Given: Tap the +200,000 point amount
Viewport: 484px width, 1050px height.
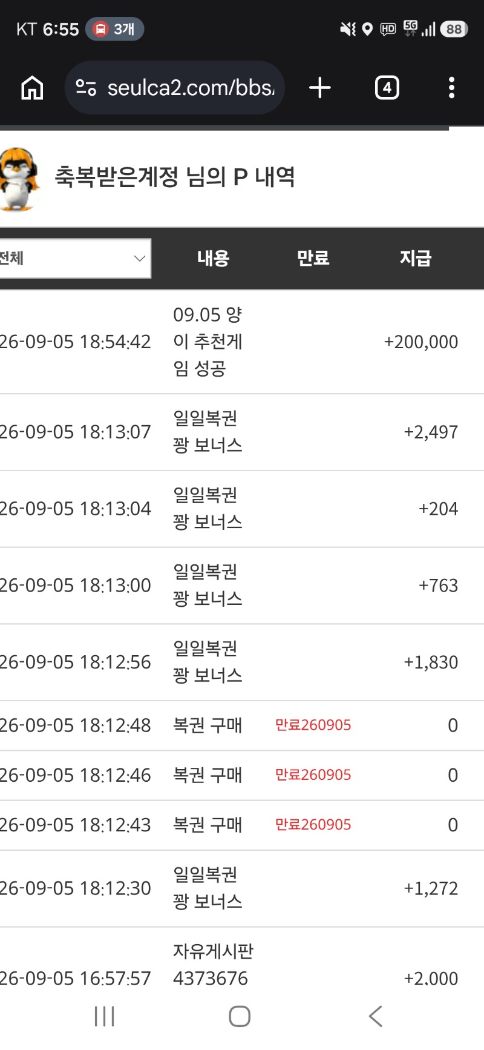Looking at the screenshot, I should pyautogui.click(x=421, y=342).
